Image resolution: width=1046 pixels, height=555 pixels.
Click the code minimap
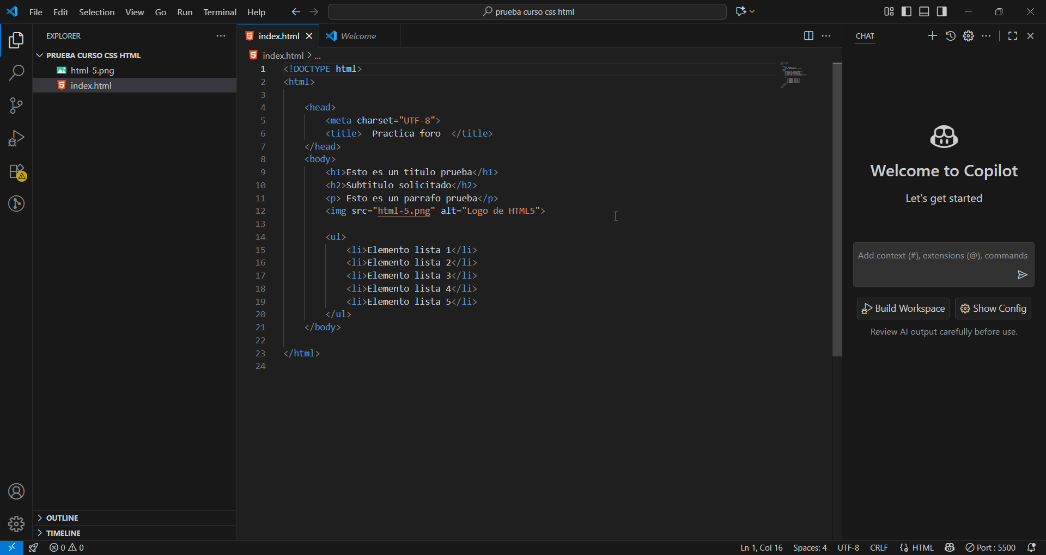[793, 75]
